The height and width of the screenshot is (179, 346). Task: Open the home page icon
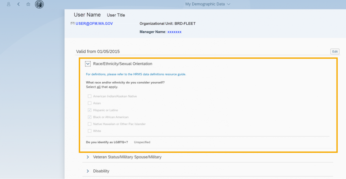(x=28, y=4)
